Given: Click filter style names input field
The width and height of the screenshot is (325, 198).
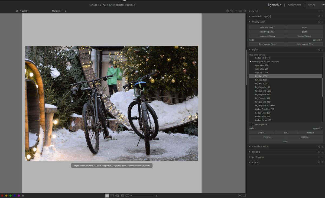Looking at the screenshot, I should pos(286,55).
